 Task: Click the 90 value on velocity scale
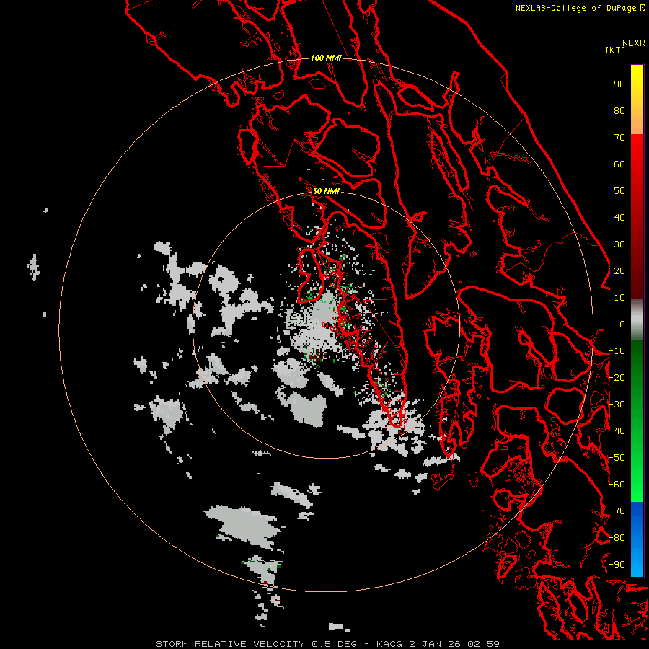point(619,84)
